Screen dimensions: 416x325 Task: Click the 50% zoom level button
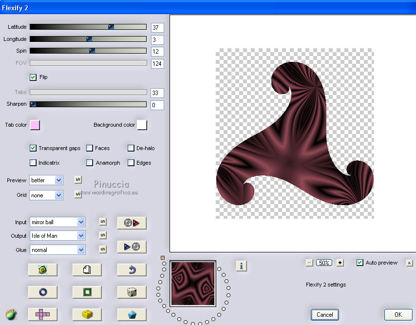tap(324, 263)
